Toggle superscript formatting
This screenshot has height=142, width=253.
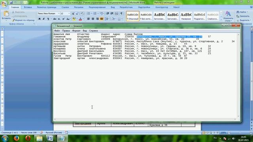(x=63, y=19)
